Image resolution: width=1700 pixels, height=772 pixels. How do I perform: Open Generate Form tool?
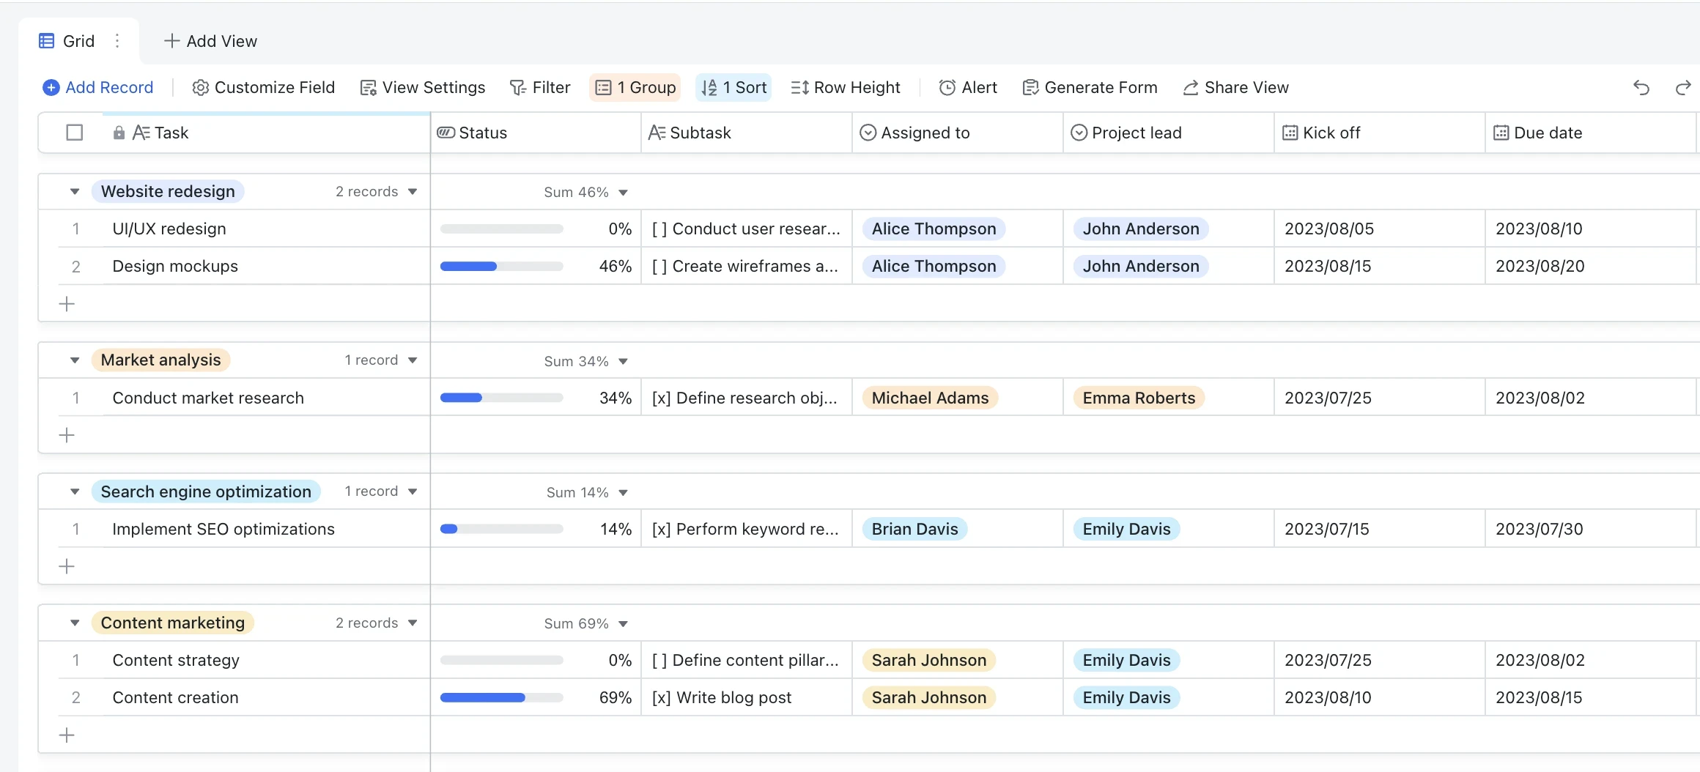pyautogui.click(x=1090, y=88)
